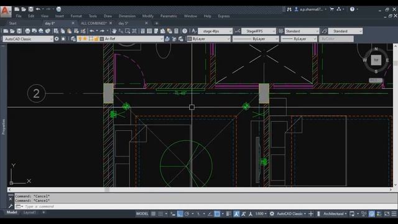The image size is (398, 224).
Task: Open the DesignCenter icon
Action: click(149, 31)
